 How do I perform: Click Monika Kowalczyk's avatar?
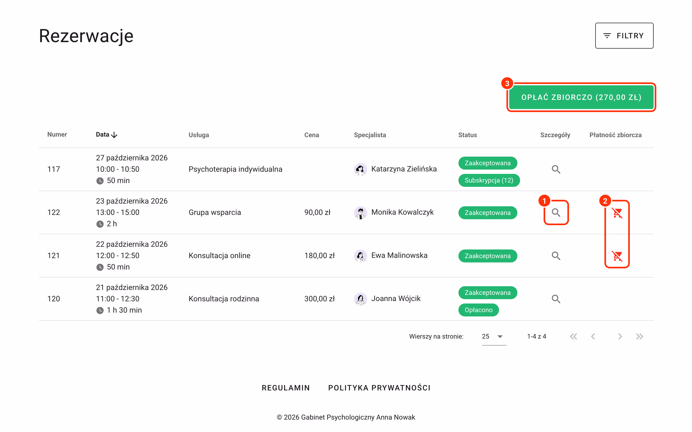click(360, 212)
